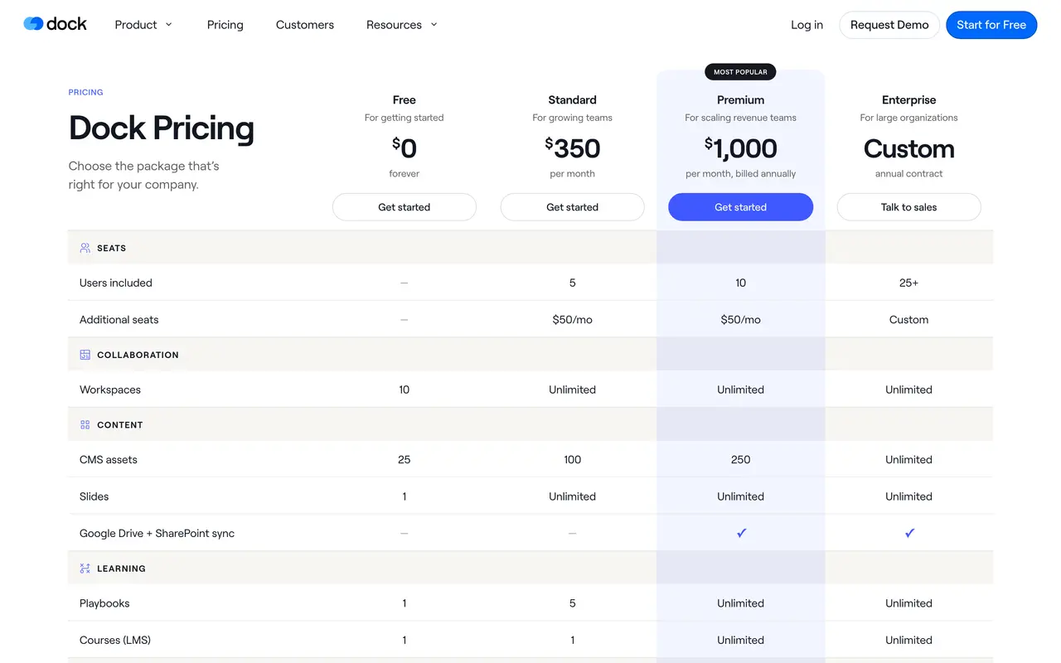Viewport: 1061px width, 663px height.
Task: Click 'For scaling revenue teams' subtitle
Action: tap(741, 118)
